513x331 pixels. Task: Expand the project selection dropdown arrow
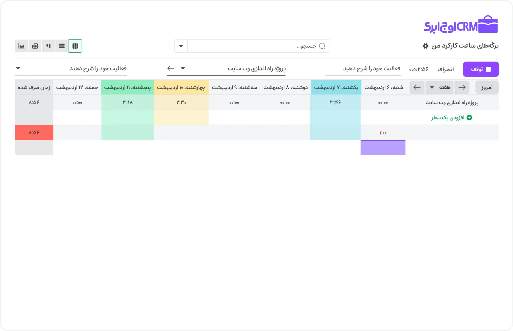pos(183,68)
